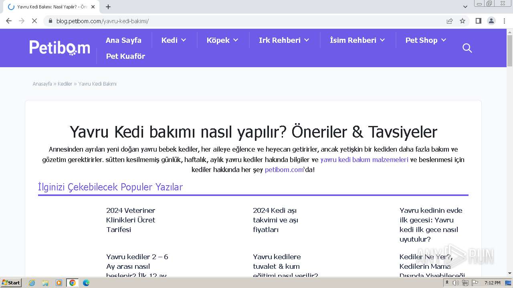The height and width of the screenshot is (288, 513).
Task: Open the network tray icon
Action: click(465, 283)
